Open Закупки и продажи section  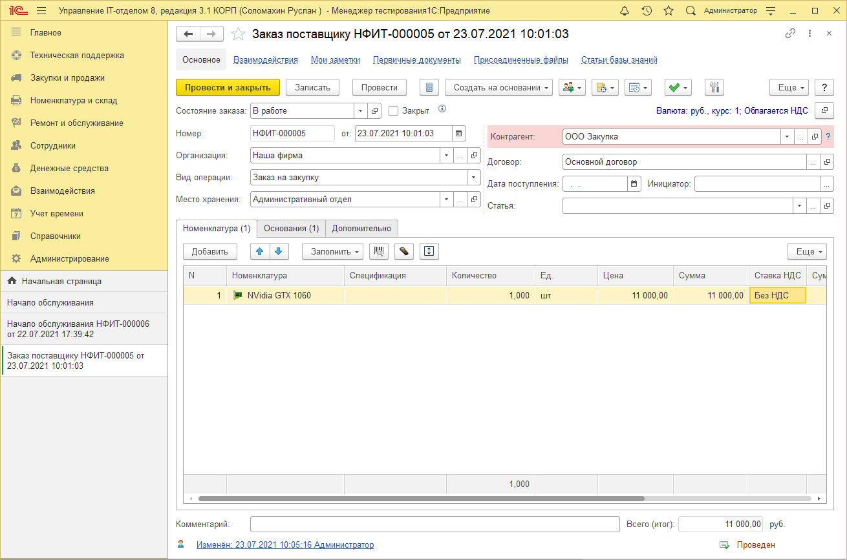tap(67, 78)
